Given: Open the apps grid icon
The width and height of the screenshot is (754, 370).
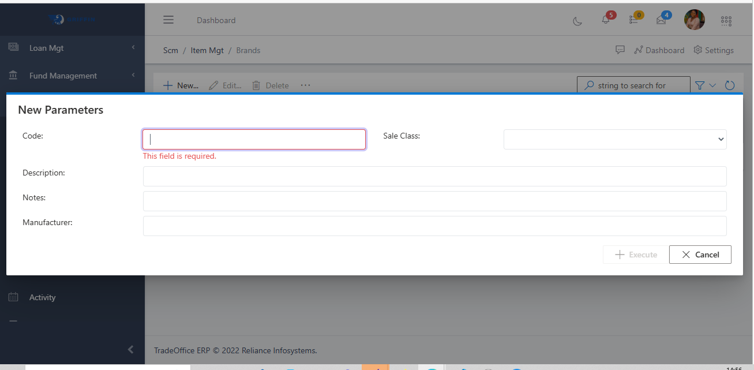Looking at the screenshot, I should coord(726,21).
